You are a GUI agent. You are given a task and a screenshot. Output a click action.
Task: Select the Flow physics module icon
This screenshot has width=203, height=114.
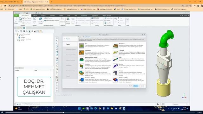click(82, 46)
